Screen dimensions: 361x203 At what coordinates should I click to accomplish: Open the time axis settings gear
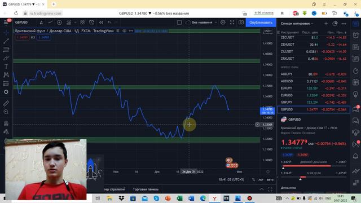coord(268,171)
